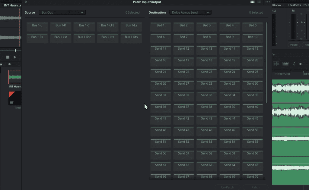Select the Send 43 destination

(207, 120)
